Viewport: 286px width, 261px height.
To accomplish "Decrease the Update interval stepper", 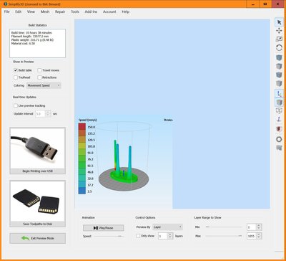I will click(48, 115).
